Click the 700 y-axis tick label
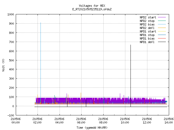This screenshot has height=130, width=174. [x=11, y=42]
